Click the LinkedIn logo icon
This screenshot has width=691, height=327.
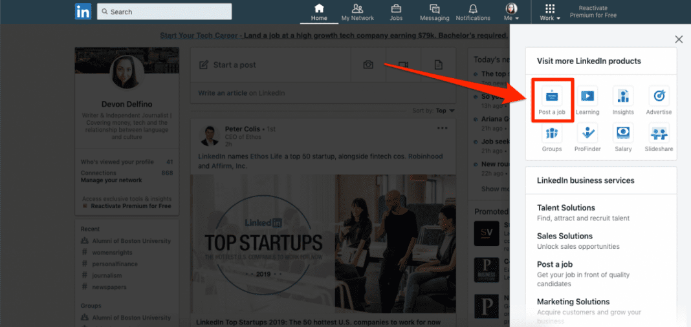point(83,12)
